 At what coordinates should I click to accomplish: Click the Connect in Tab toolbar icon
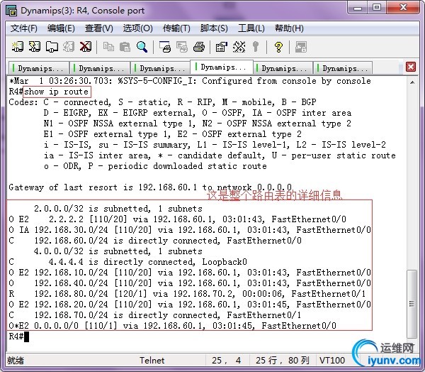[x=52, y=47]
